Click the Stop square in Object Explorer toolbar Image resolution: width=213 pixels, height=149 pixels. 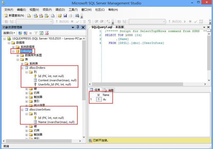coord(30,33)
